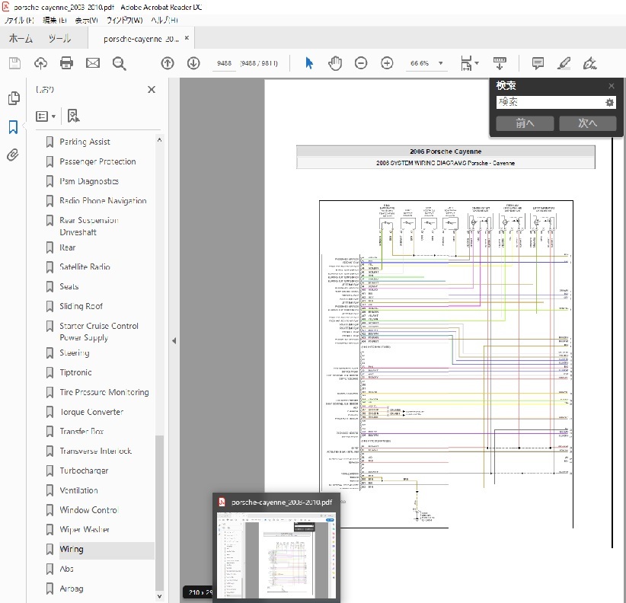Go to next page arrow
The height and width of the screenshot is (603, 626).
tap(193, 63)
